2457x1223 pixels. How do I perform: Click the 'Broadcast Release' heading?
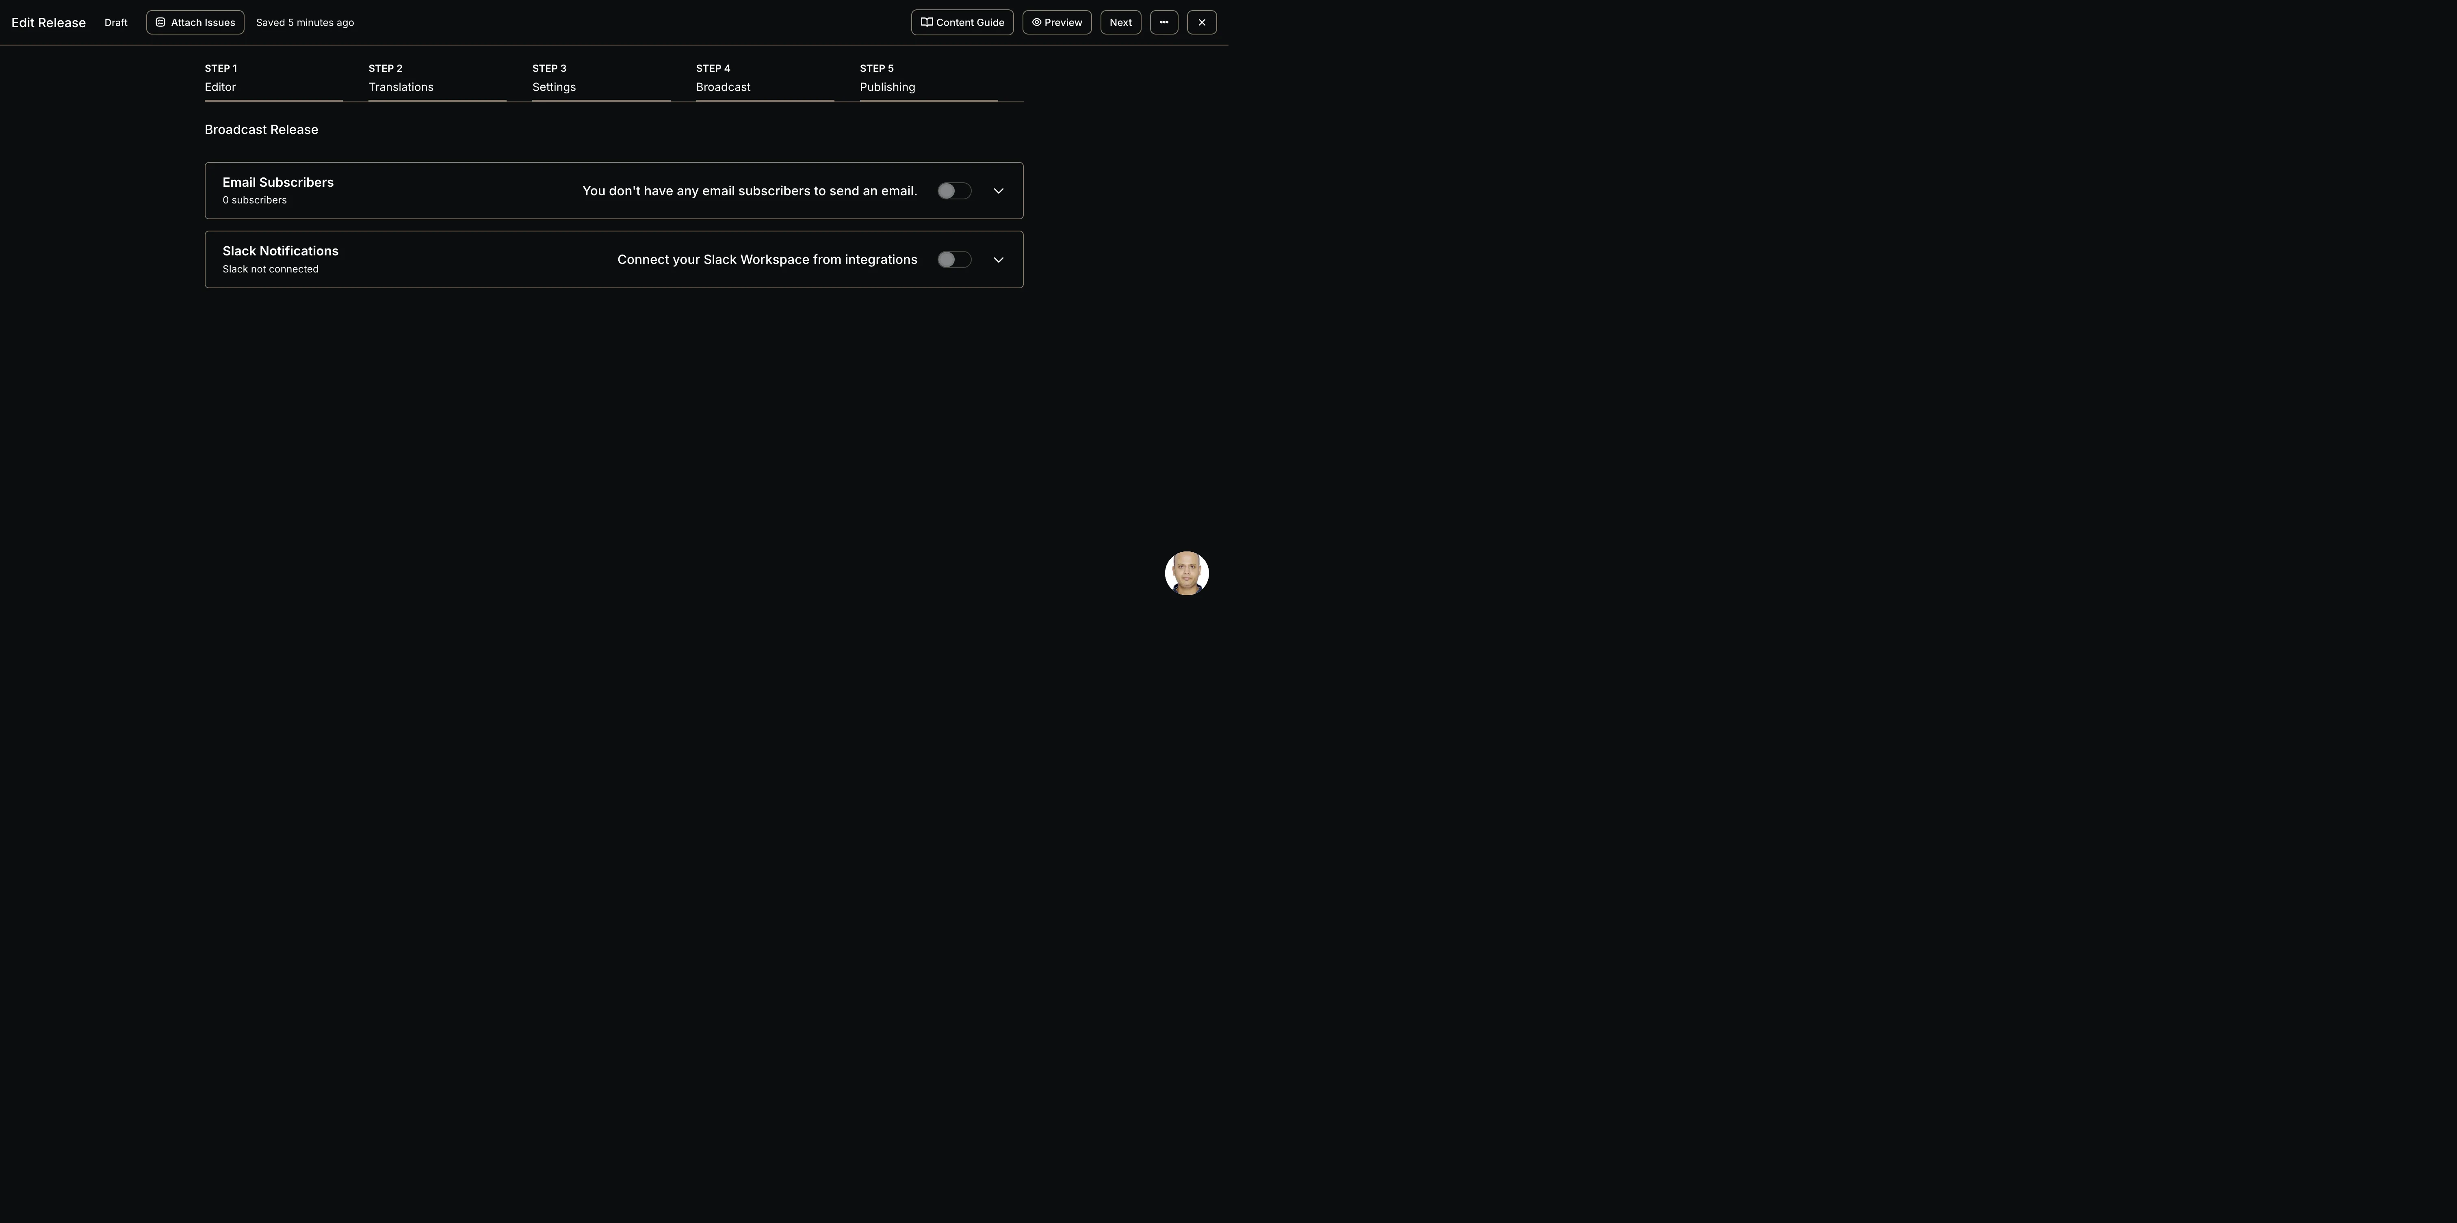261,130
